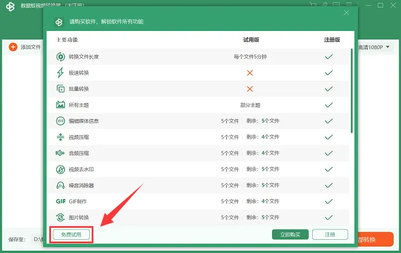Screen dimensions: 401x253
Task: Click the 部分主题 text
Action: point(250,105)
